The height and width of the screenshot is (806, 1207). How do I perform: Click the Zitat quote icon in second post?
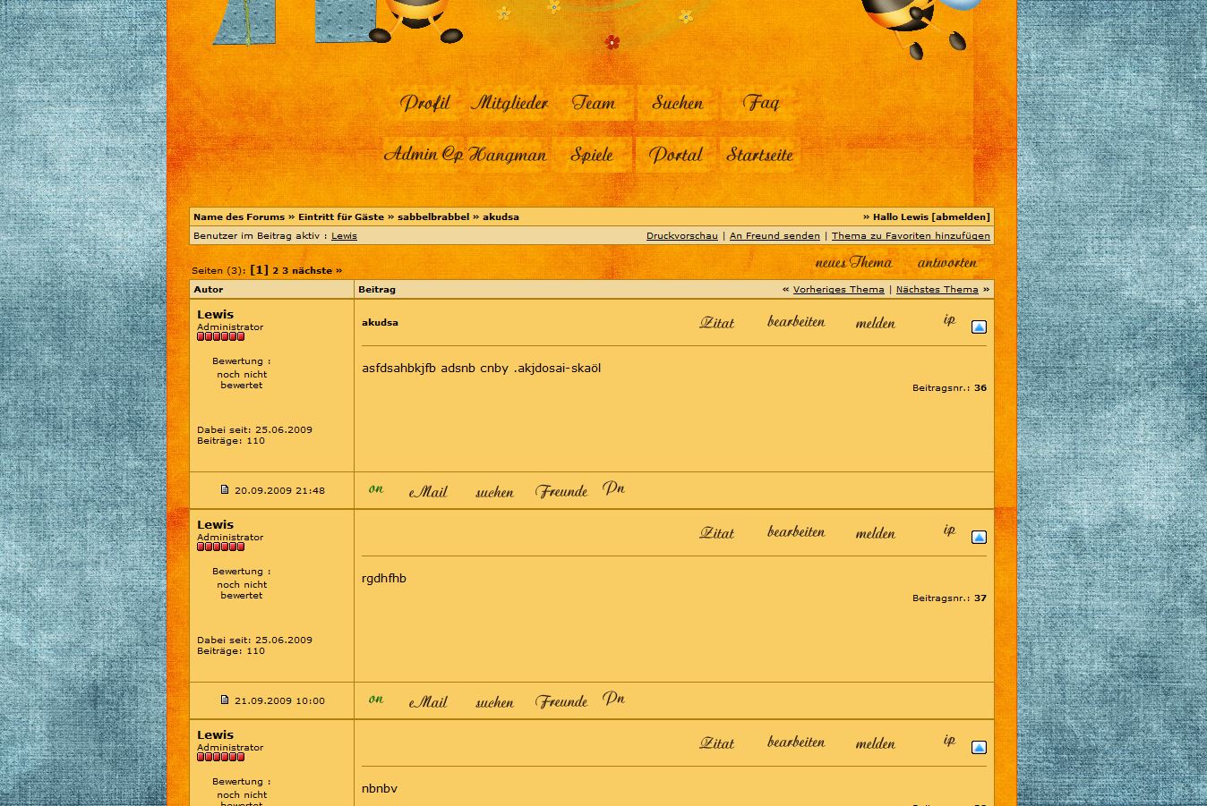pos(716,533)
